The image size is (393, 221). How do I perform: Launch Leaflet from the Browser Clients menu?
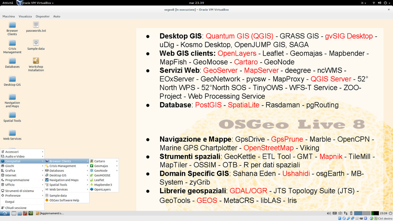click(x=104, y=180)
